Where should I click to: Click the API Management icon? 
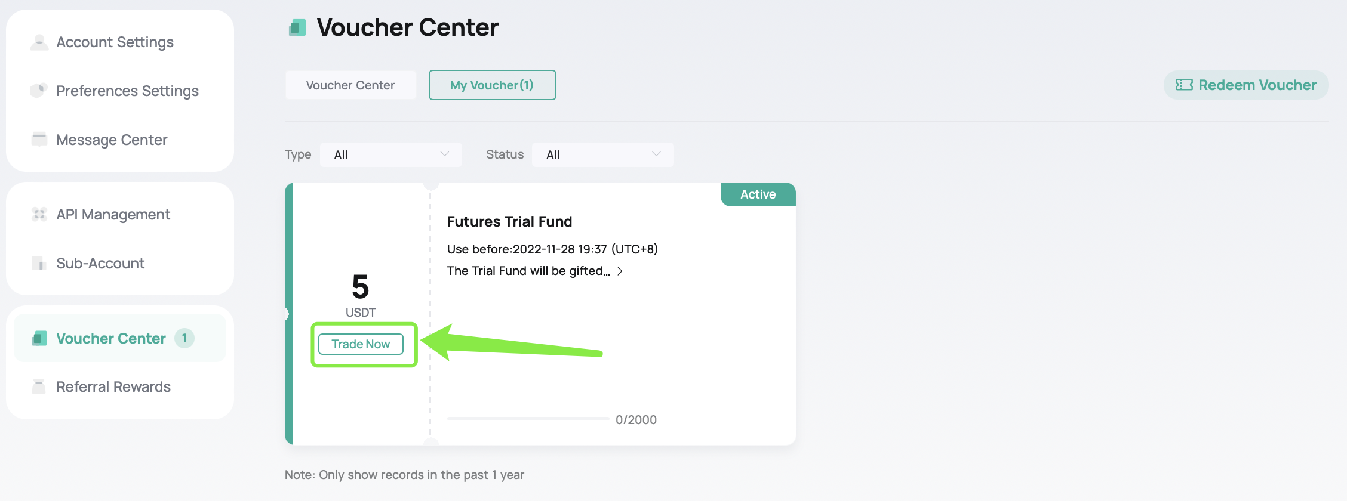click(x=39, y=214)
